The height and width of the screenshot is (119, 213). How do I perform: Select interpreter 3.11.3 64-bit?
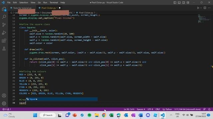(x=187, y=109)
